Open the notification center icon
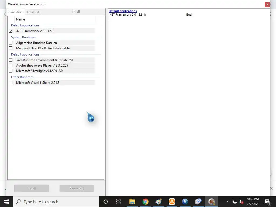The image size is (276, 207). click(x=267, y=202)
